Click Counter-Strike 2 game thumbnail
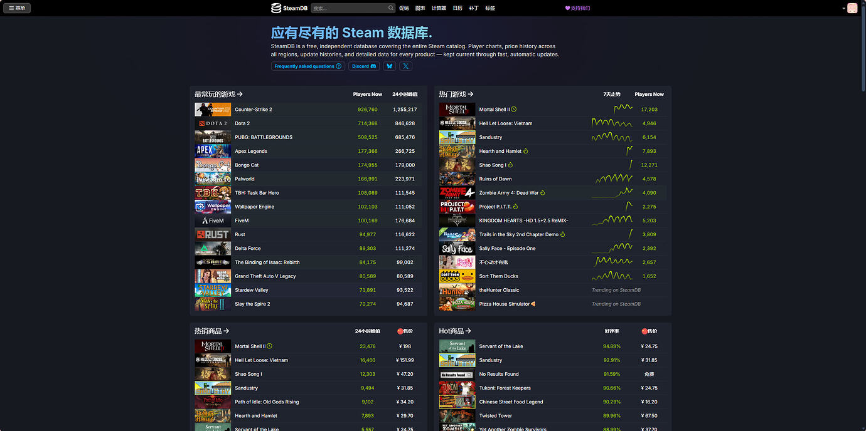The height and width of the screenshot is (431, 866). (x=213, y=110)
